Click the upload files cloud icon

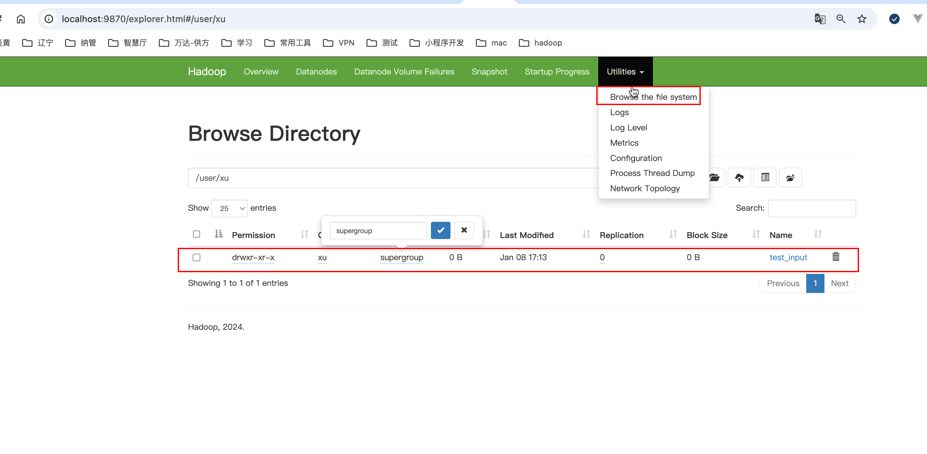pos(739,178)
